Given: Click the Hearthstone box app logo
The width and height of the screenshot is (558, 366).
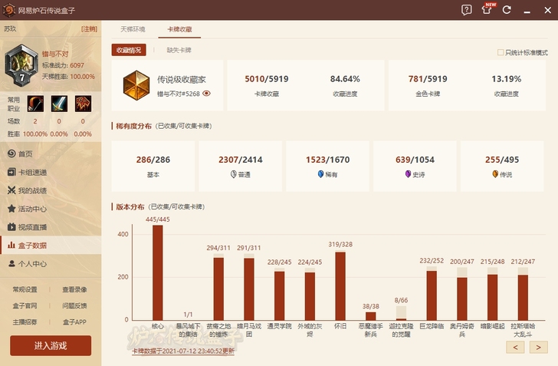Looking at the screenshot, I should coord(9,10).
